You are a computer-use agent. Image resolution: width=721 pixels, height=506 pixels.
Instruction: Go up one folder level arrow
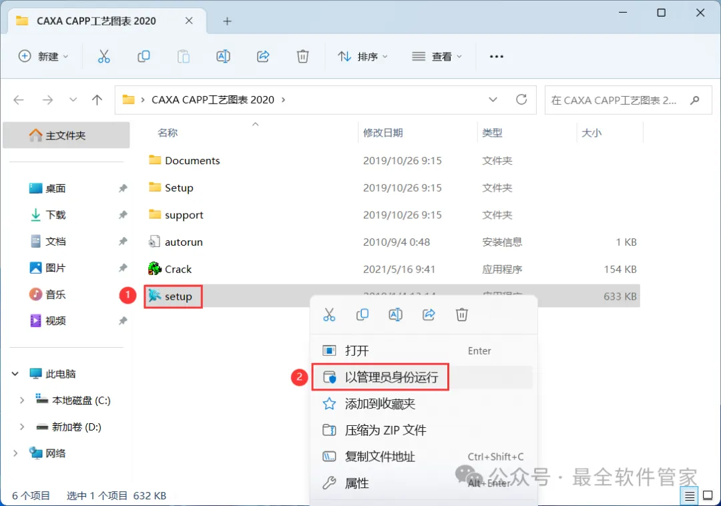(x=97, y=99)
